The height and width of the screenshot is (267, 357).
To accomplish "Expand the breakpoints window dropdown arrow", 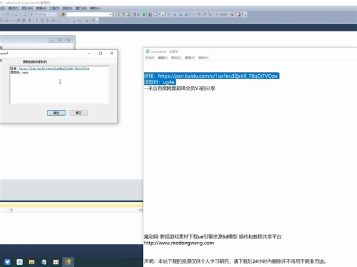I will point(243,14).
